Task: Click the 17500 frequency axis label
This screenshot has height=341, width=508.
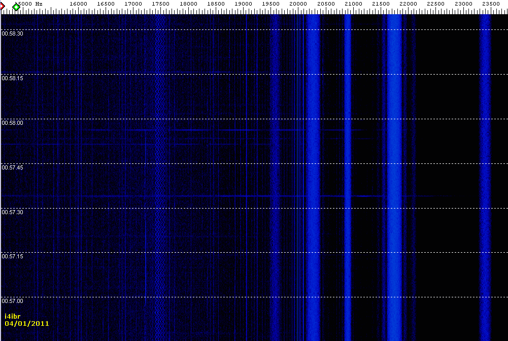Action: coord(161,4)
